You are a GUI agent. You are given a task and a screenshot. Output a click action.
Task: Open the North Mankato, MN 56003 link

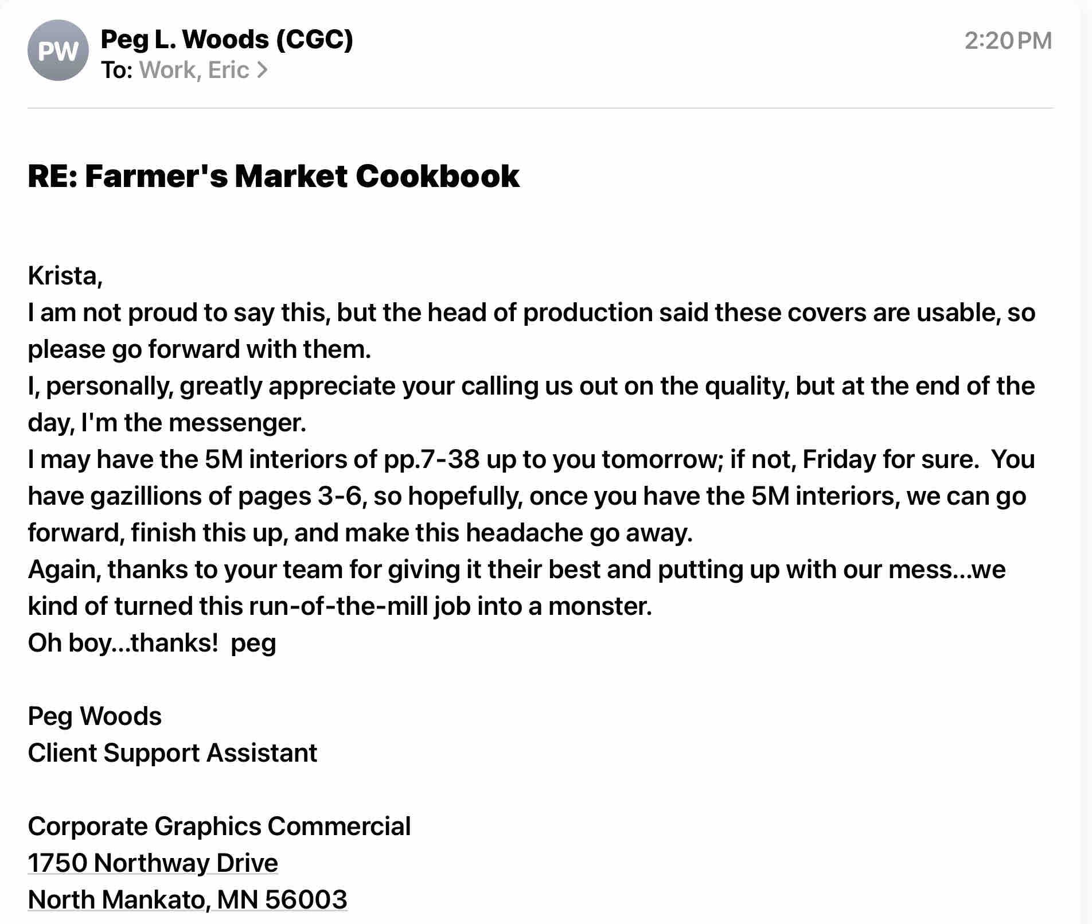(x=187, y=899)
